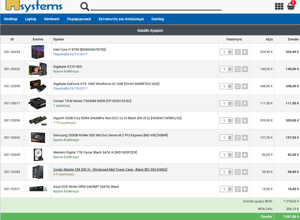The width and height of the screenshot is (300, 220).
Task: Click final total 1.581,80 €
Action: point(291,217)
